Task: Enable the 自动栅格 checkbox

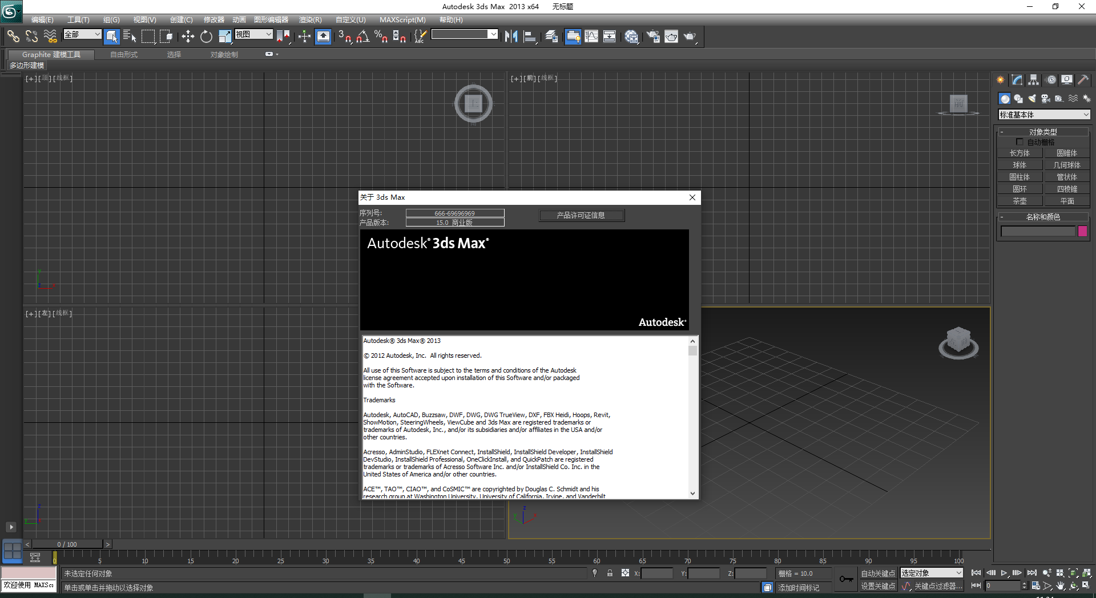Action: 1020,142
